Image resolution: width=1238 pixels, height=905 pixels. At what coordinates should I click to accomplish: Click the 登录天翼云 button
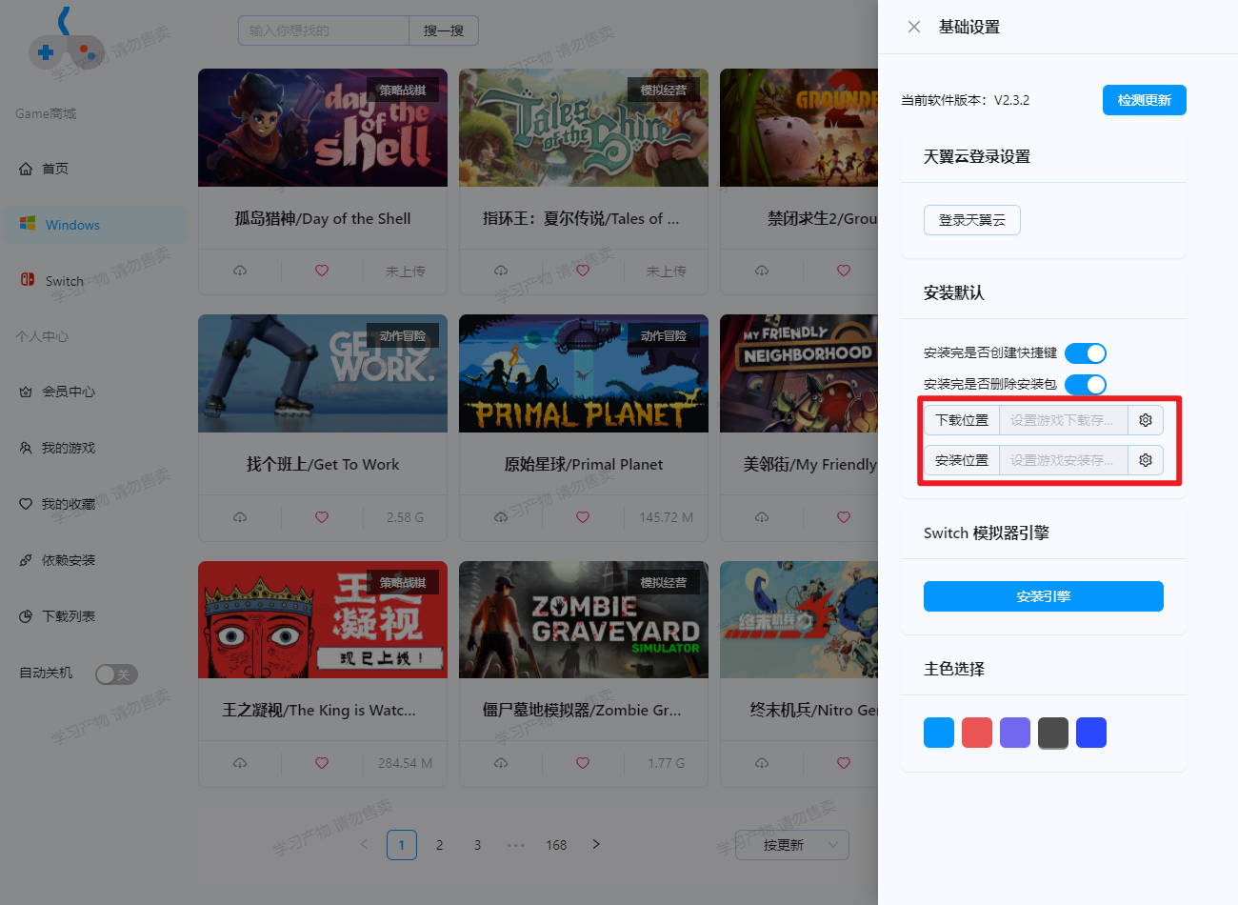tap(972, 220)
